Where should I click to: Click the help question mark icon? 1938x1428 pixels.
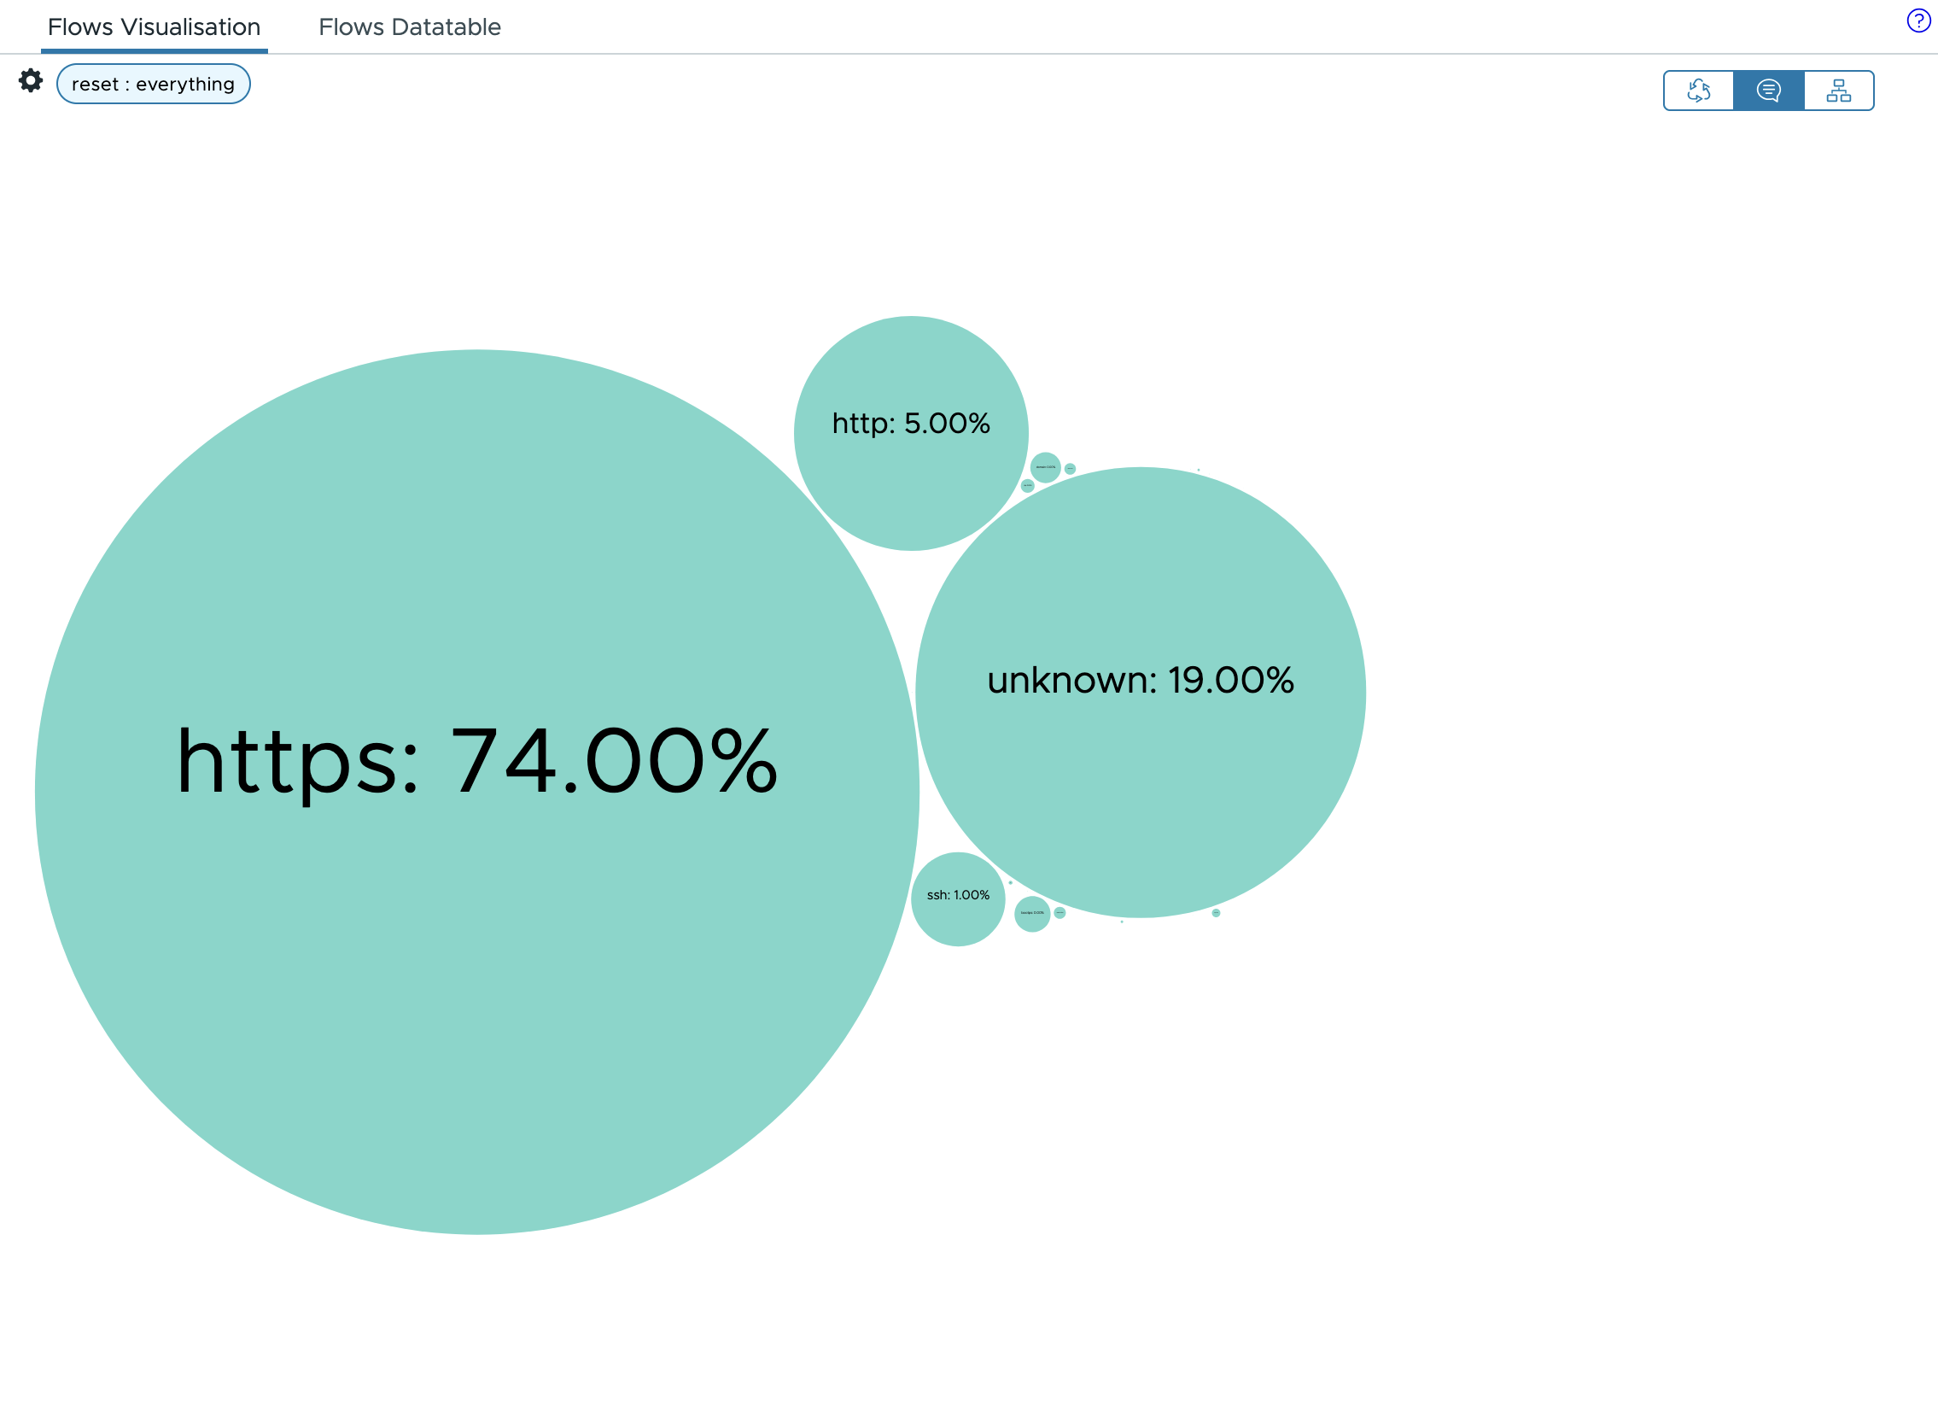(x=1918, y=20)
